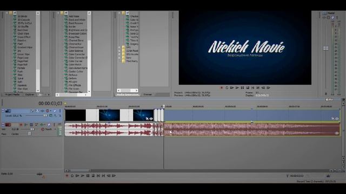Switch to the Media Generators tab
This screenshot has width=346, height=194.
tap(128, 95)
